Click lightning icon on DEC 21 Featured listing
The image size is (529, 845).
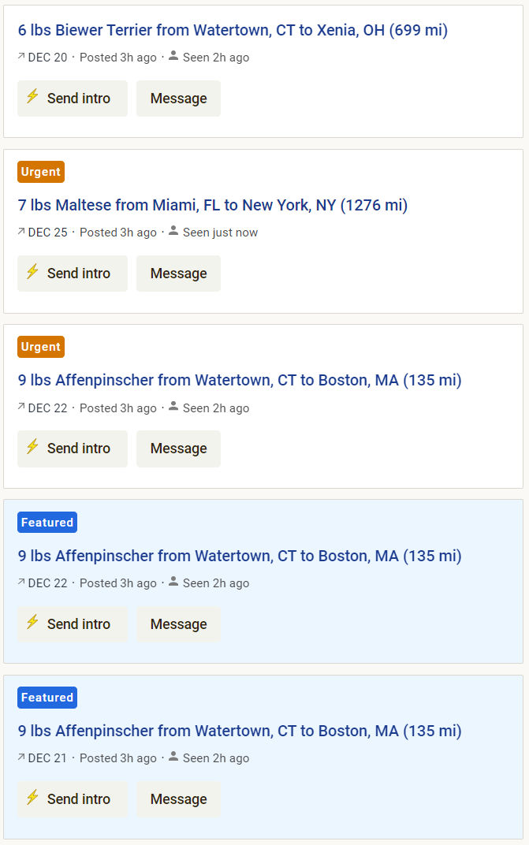pos(32,797)
